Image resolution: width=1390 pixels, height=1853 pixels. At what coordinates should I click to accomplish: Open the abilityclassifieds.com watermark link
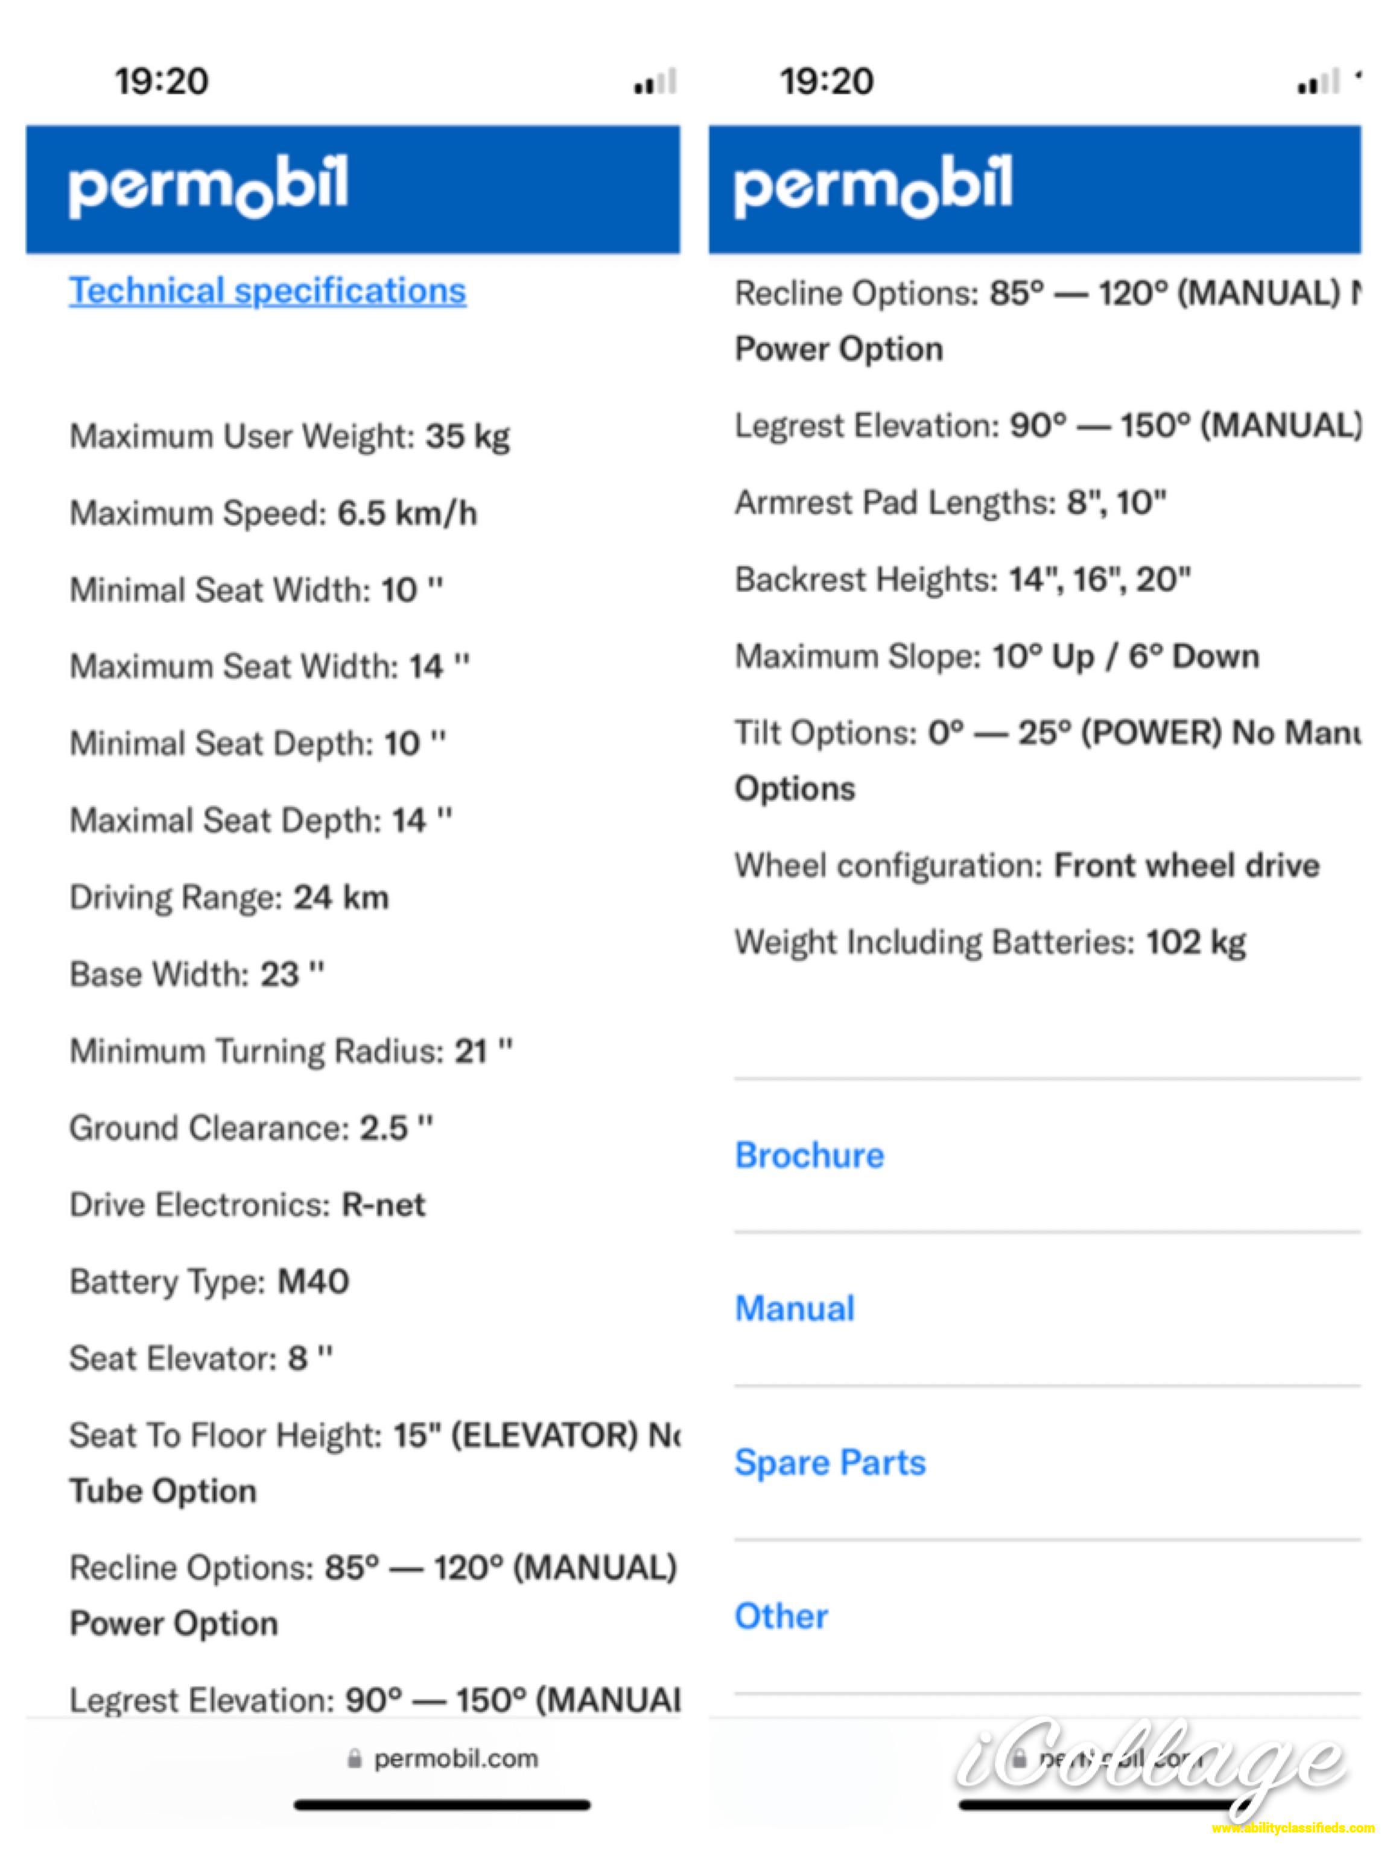[1293, 1829]
